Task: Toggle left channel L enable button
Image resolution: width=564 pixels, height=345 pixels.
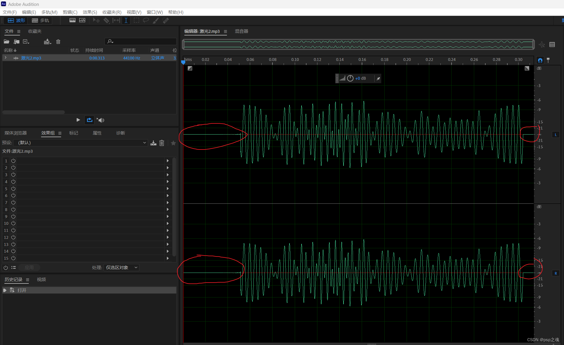Action: 555,135
